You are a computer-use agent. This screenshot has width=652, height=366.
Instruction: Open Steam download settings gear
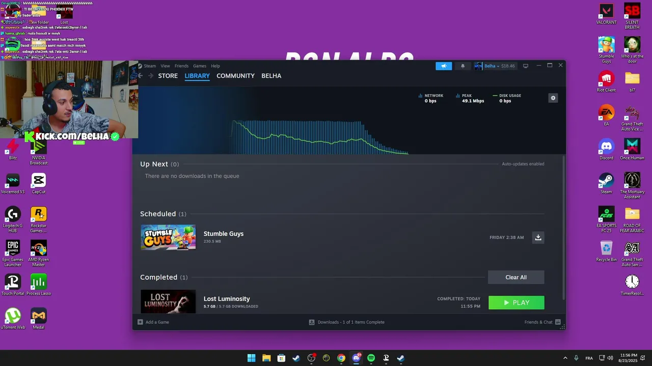553,98
